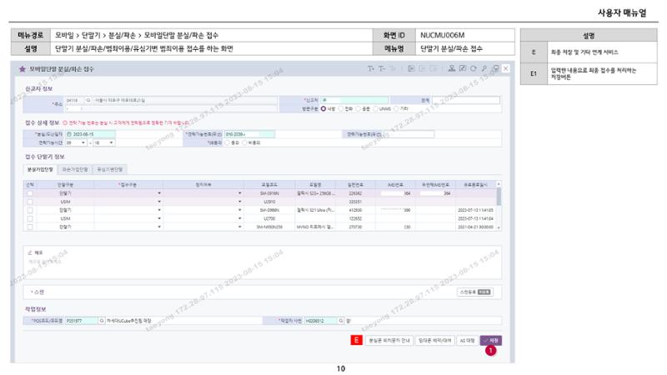Click the search icon next to address postal code
Screen dimensions: 667x375
point(88,100)
